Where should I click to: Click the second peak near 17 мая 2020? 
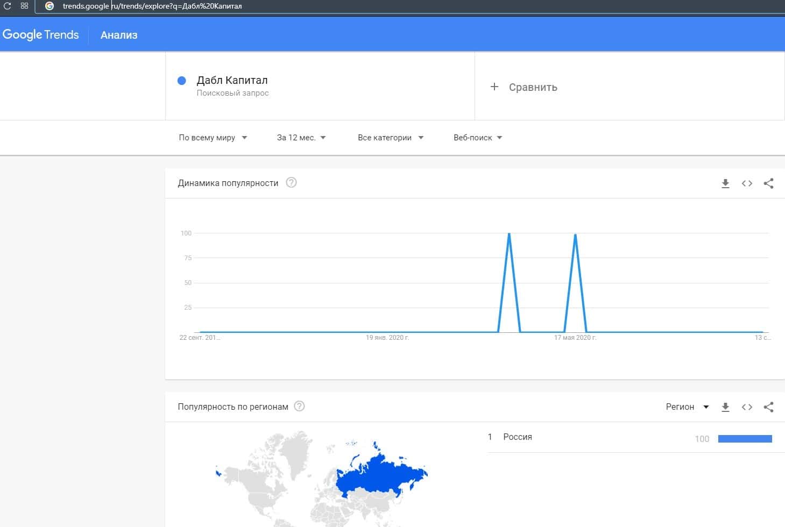coord(575,235)
